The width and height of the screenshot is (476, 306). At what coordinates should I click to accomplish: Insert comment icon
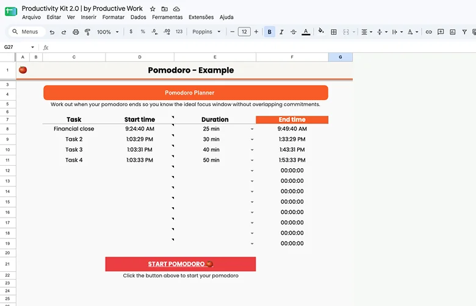(x=441, y=32)
